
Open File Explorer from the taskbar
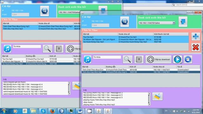coord(33,111)
